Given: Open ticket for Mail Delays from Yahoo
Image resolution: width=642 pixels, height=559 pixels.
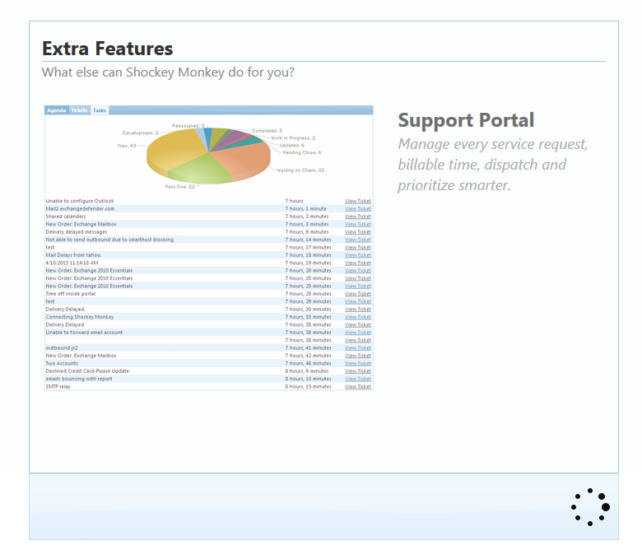Looking at the screenshot, I should [357, 255].
